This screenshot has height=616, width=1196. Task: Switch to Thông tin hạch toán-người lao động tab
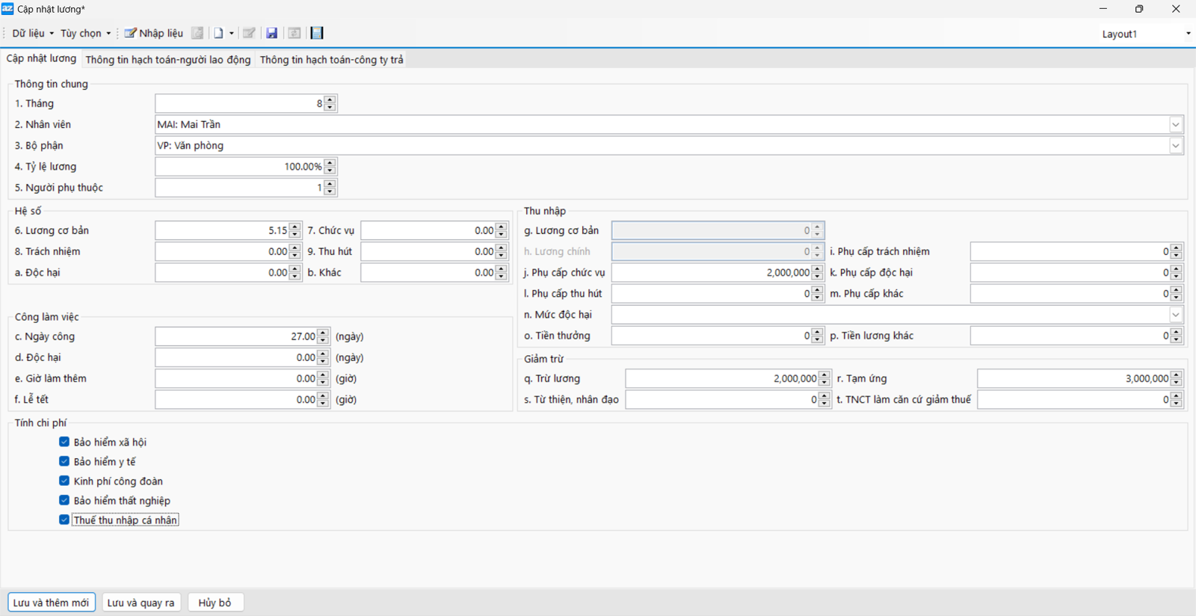coord(167,60)
